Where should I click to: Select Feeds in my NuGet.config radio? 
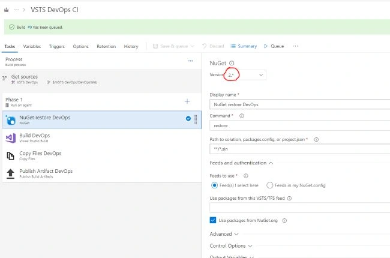(x=269, y=185)
